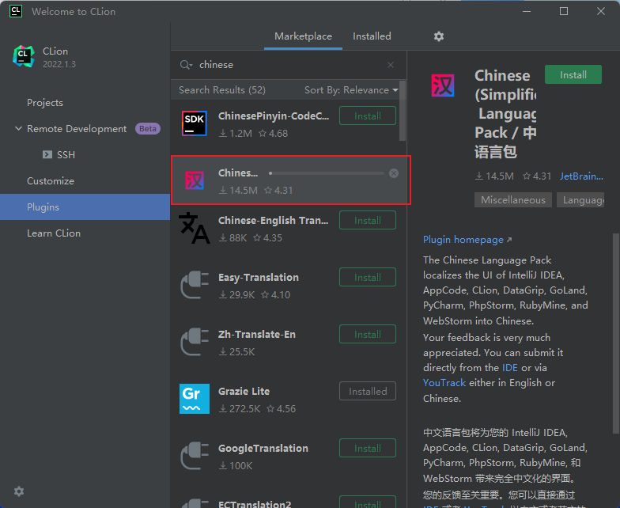The height and width of the screenshot is (508, 620).
Task: Click the 14.5M download count in the details pane
Action: pos(495,176)
